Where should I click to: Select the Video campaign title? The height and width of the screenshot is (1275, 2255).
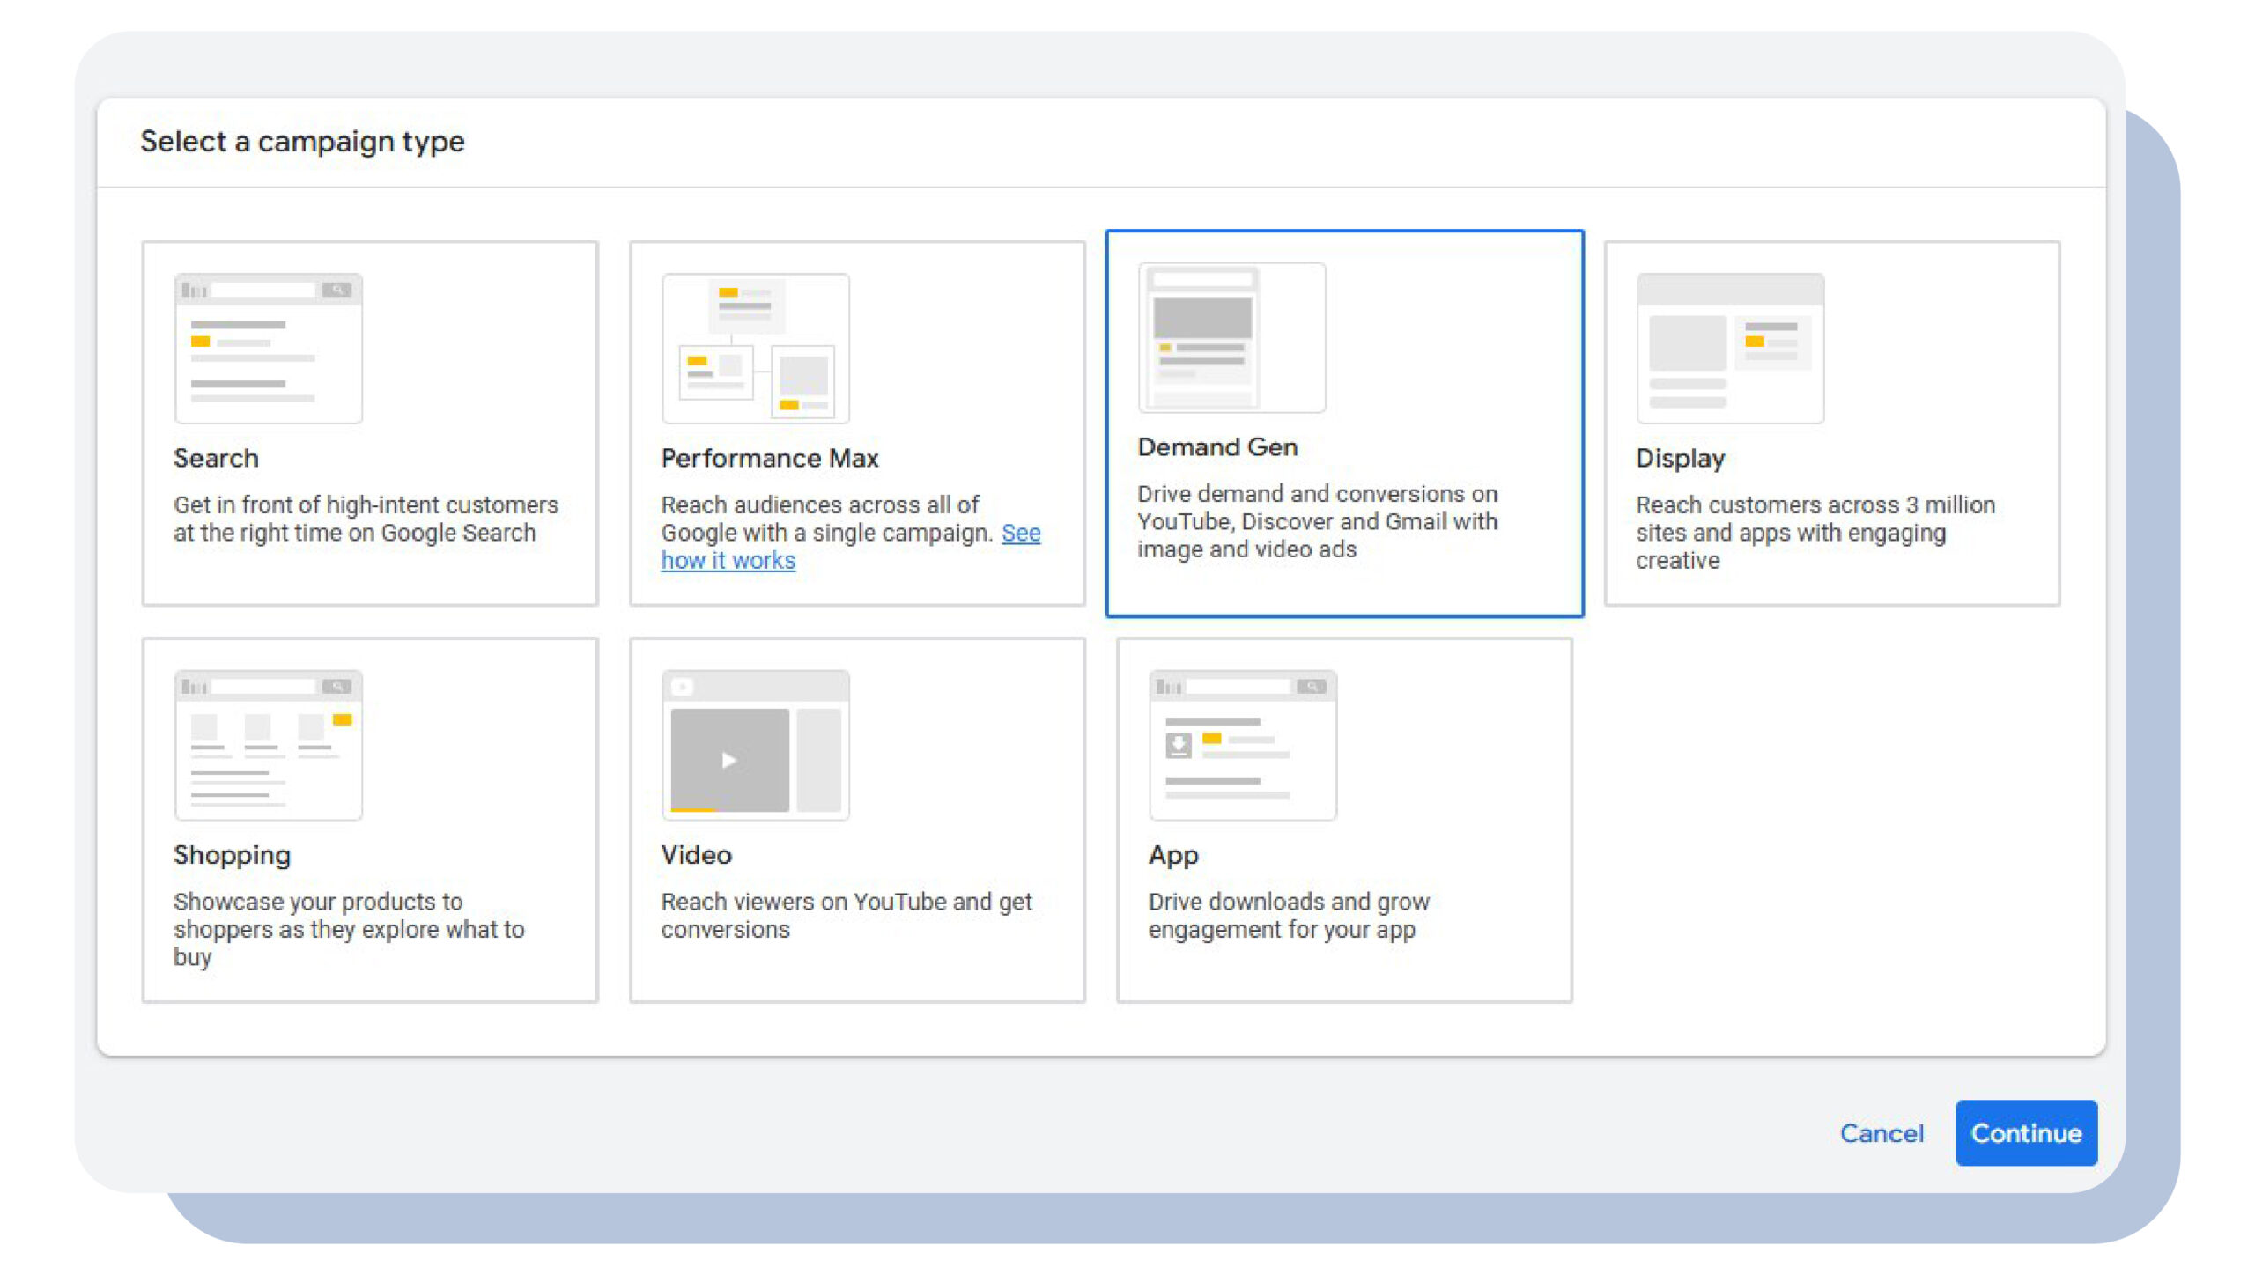pos(696,855)
